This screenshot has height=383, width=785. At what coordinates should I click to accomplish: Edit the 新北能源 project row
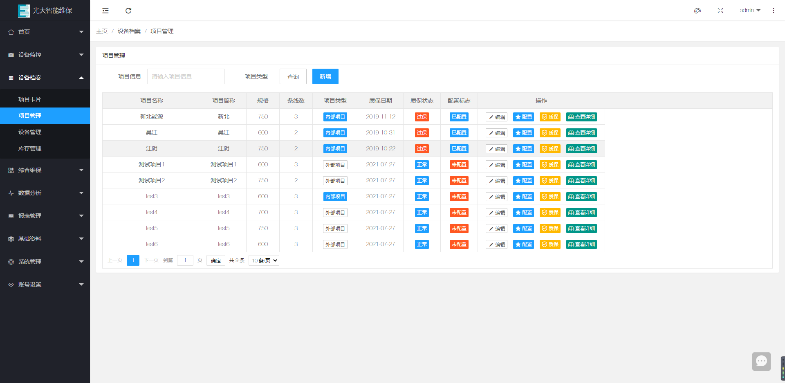pyautogui.click(x=496, y=117)
